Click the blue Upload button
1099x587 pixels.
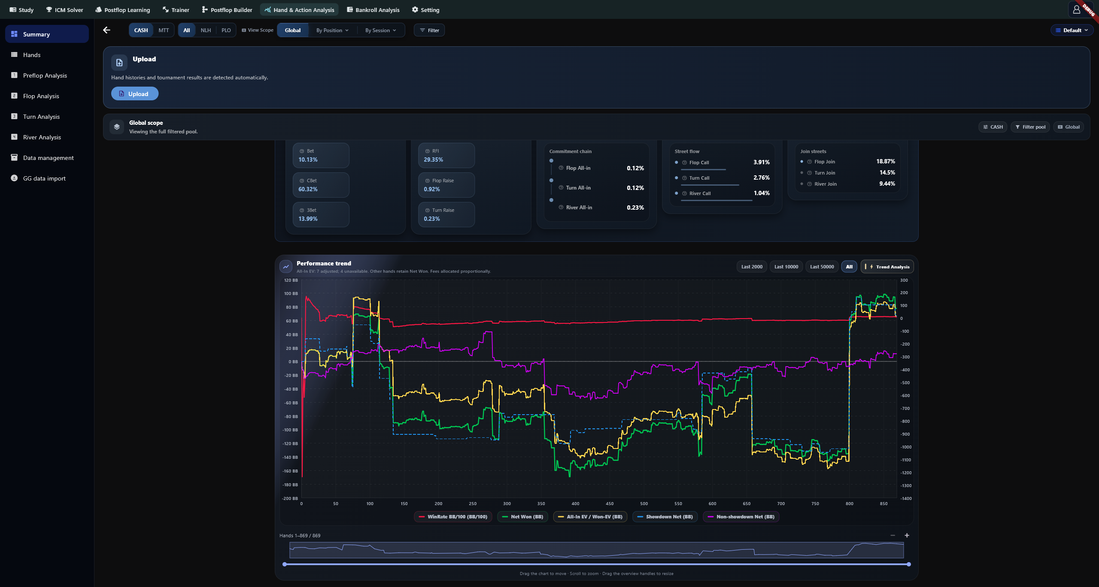click(x=135, y=93)
